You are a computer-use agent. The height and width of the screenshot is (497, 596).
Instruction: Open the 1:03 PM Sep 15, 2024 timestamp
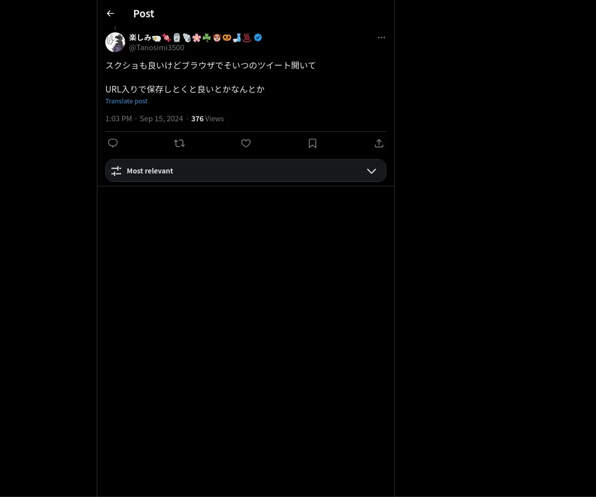(144, 119)
